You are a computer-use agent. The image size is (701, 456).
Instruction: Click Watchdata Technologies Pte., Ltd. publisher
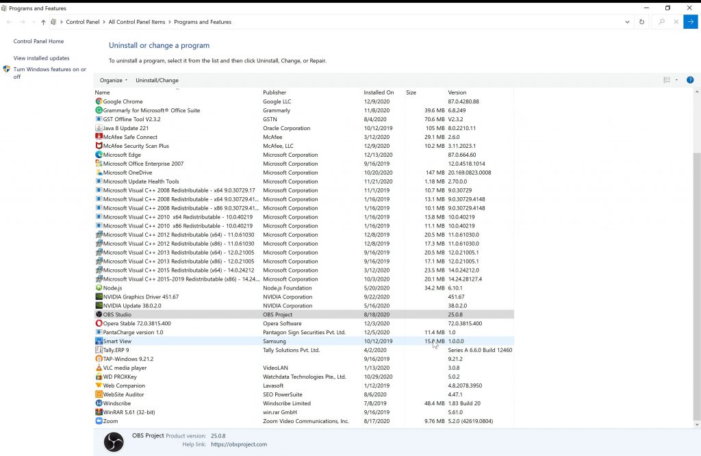(305, 377)
